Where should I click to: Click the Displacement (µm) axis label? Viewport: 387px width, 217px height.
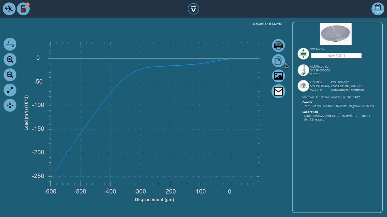(154, 200)
